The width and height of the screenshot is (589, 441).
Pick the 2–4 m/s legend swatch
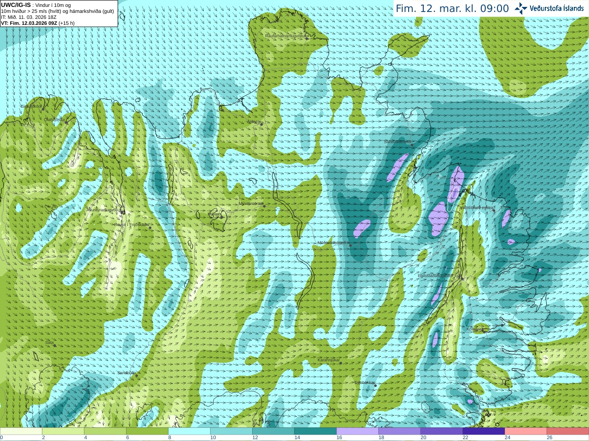63,431
